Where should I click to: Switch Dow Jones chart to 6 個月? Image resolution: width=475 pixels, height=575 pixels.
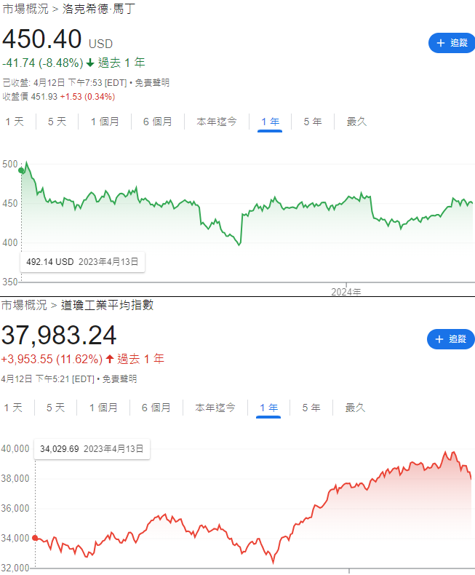[x=156, y=408]
